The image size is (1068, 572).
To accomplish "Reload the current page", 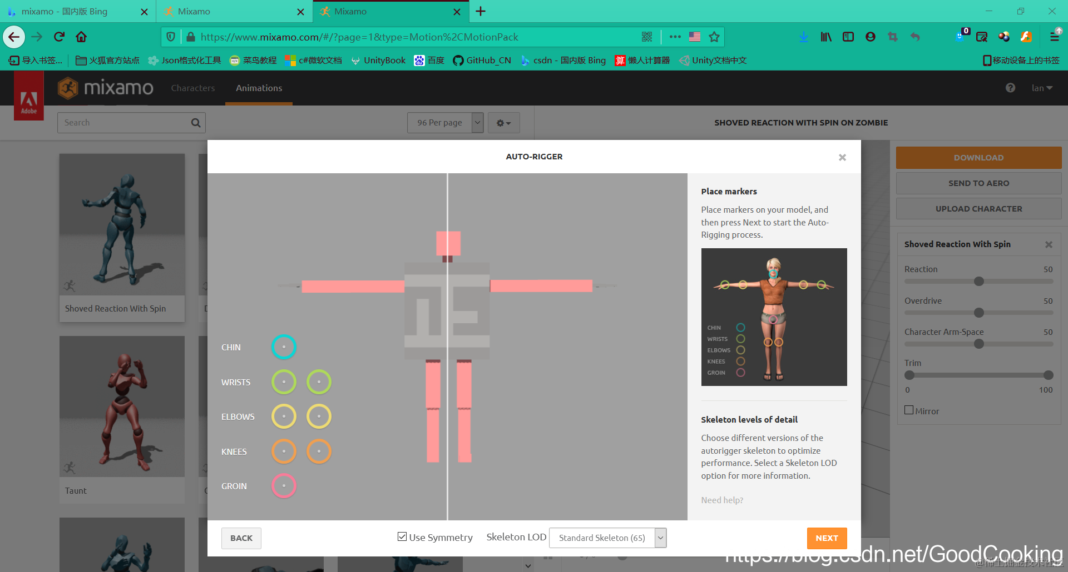I will click(59, 37).
